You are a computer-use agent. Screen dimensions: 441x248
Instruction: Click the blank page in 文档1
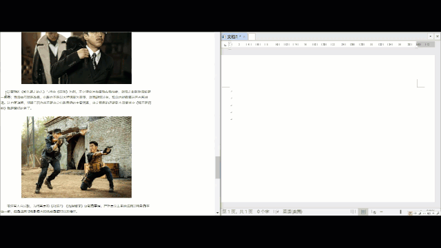328,129
